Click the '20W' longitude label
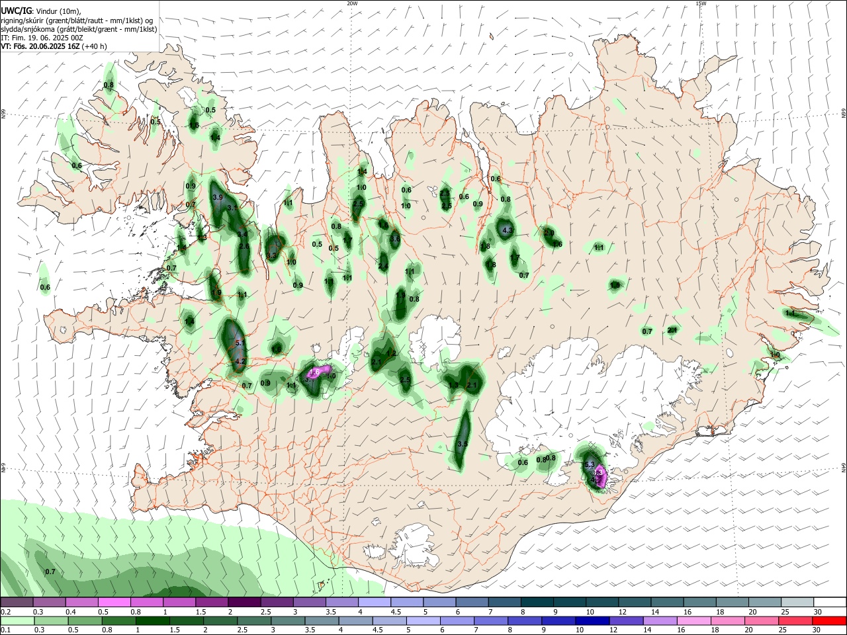 [x=352, y=3]
